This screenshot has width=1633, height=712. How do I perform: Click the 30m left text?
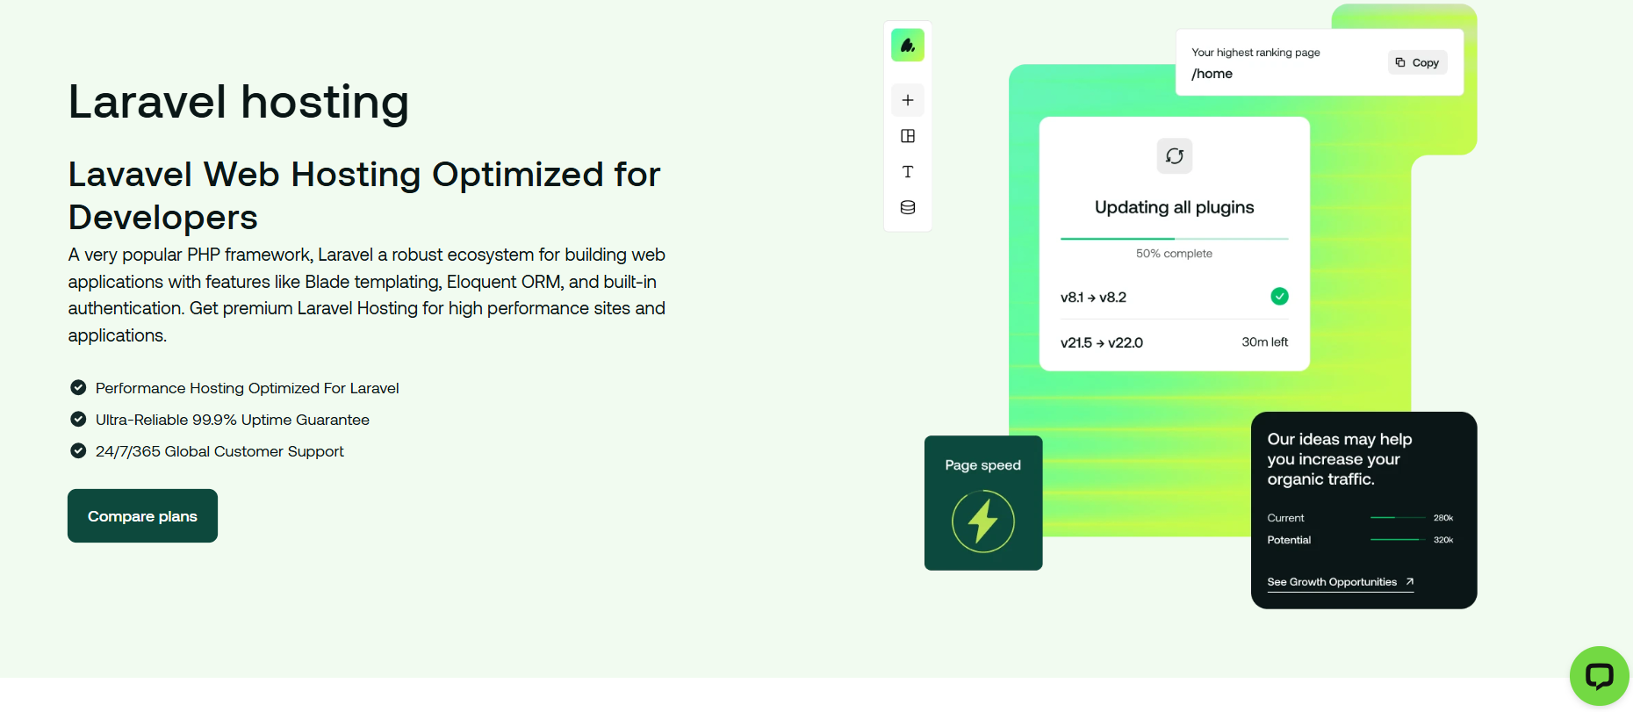1265,342
